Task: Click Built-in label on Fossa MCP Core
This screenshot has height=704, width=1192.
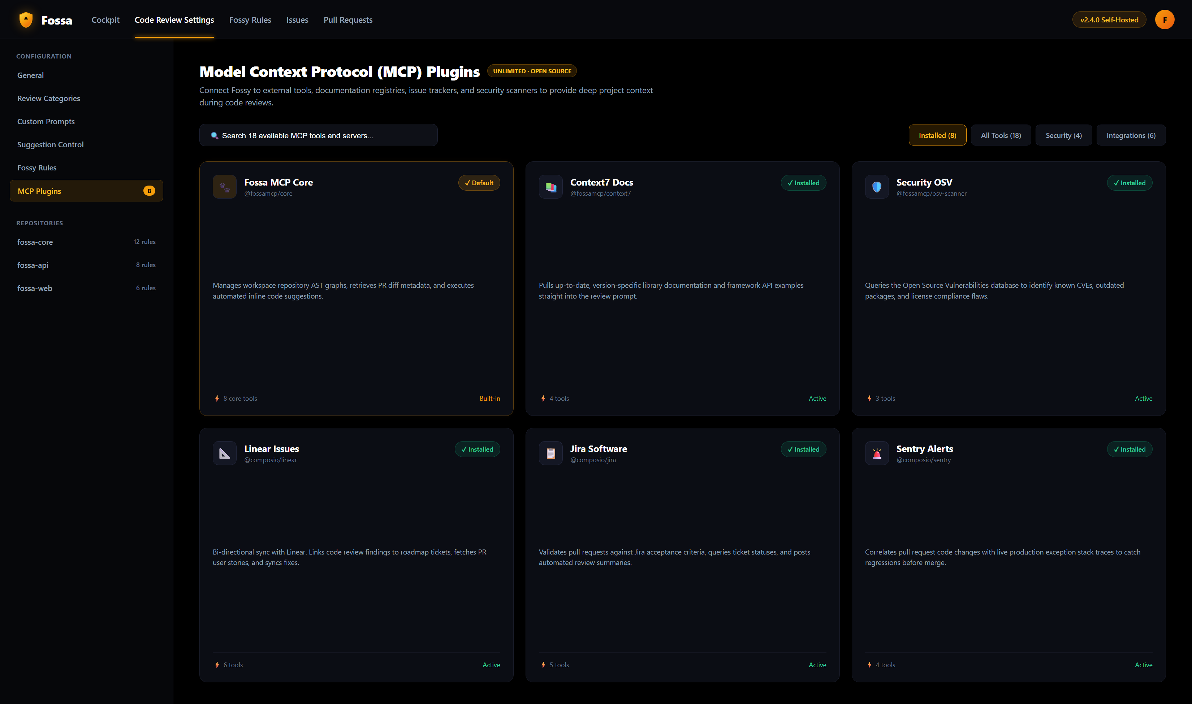Action: [490, 399]
